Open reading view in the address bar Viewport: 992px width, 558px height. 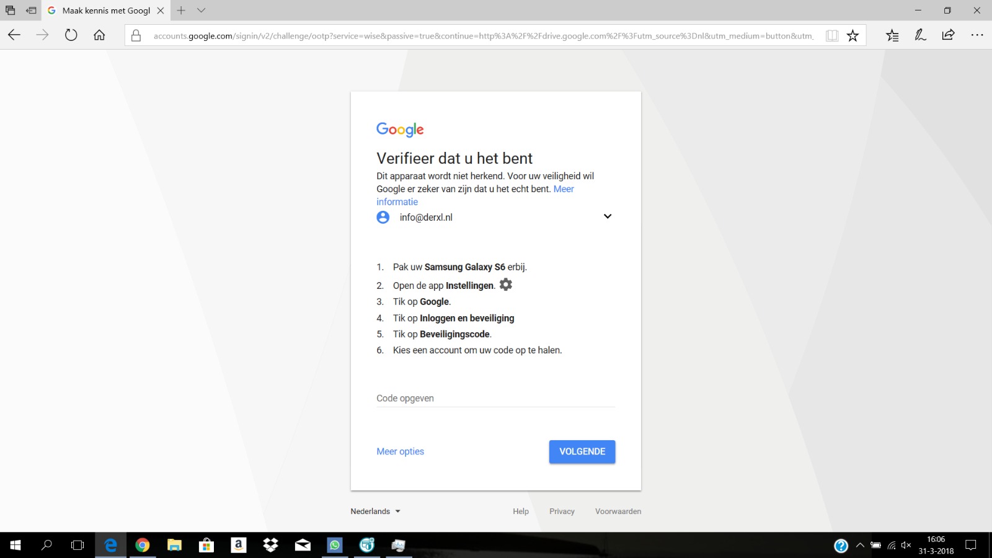coord(832,36)
